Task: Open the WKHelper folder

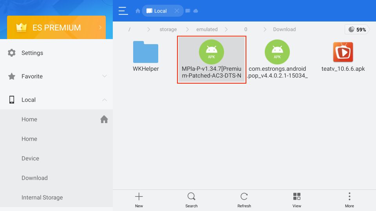Action: [146, 56]
